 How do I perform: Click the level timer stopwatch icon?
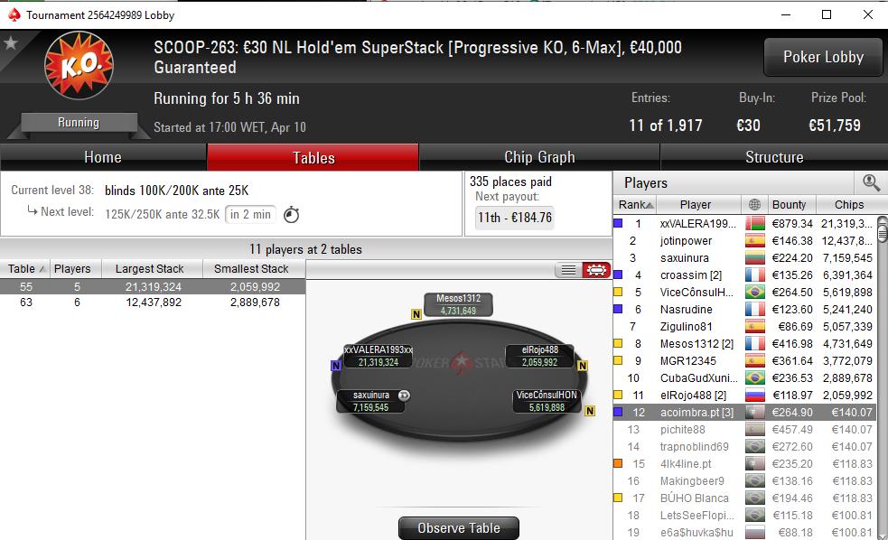291,215
